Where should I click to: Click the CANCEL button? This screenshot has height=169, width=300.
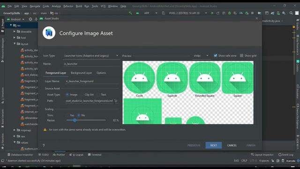click(232, 145)
